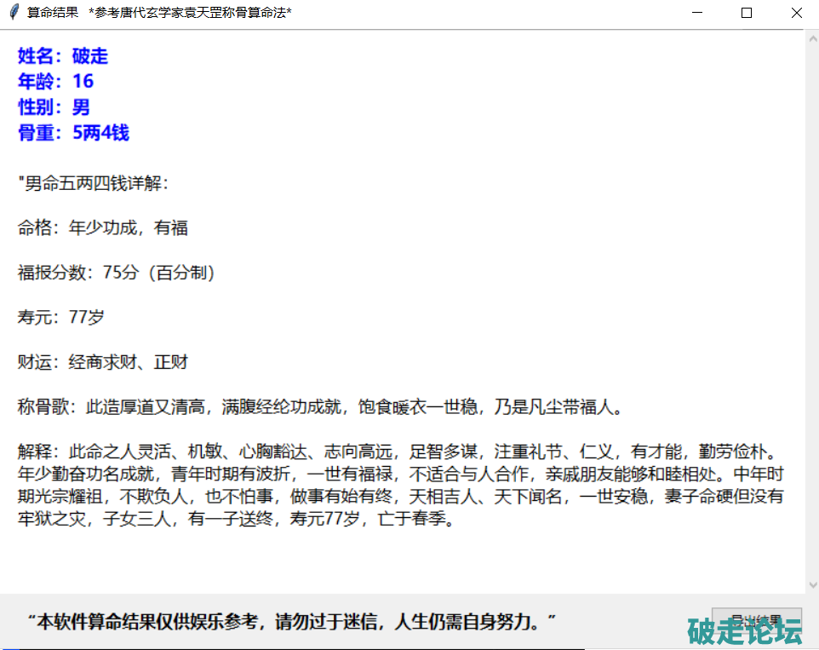Maximize the 算命结果 window
This screenshot has width=819, height=650.
coord(747,13)
